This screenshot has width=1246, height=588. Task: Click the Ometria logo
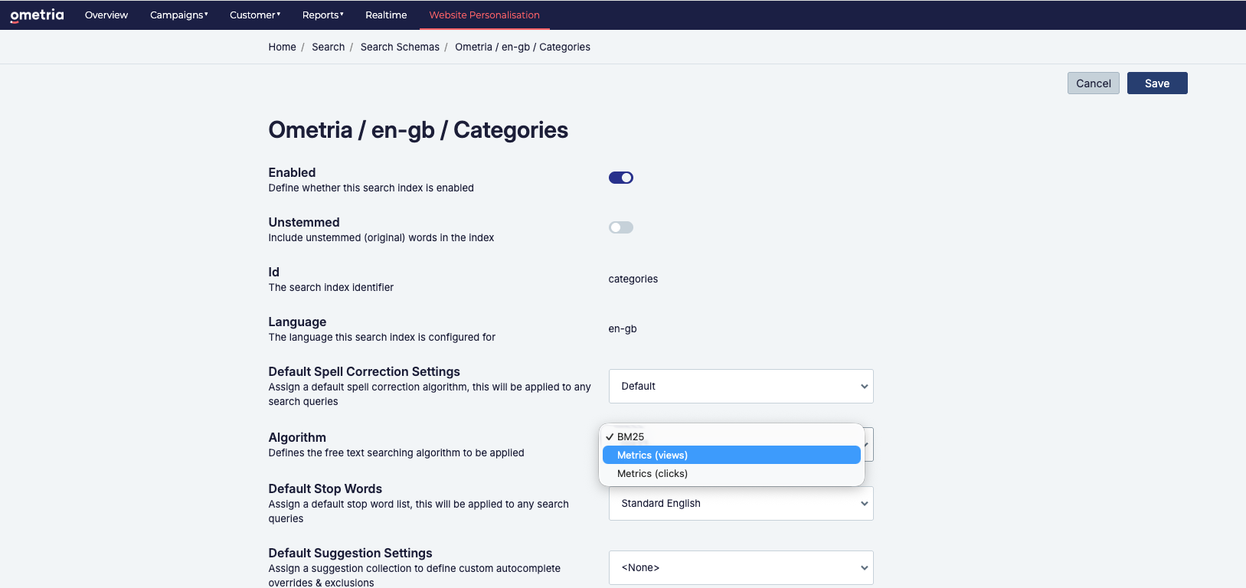(37, 15)
